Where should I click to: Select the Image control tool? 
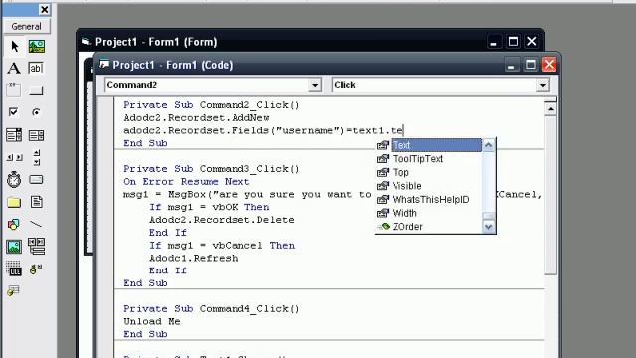tap(14, 247)
